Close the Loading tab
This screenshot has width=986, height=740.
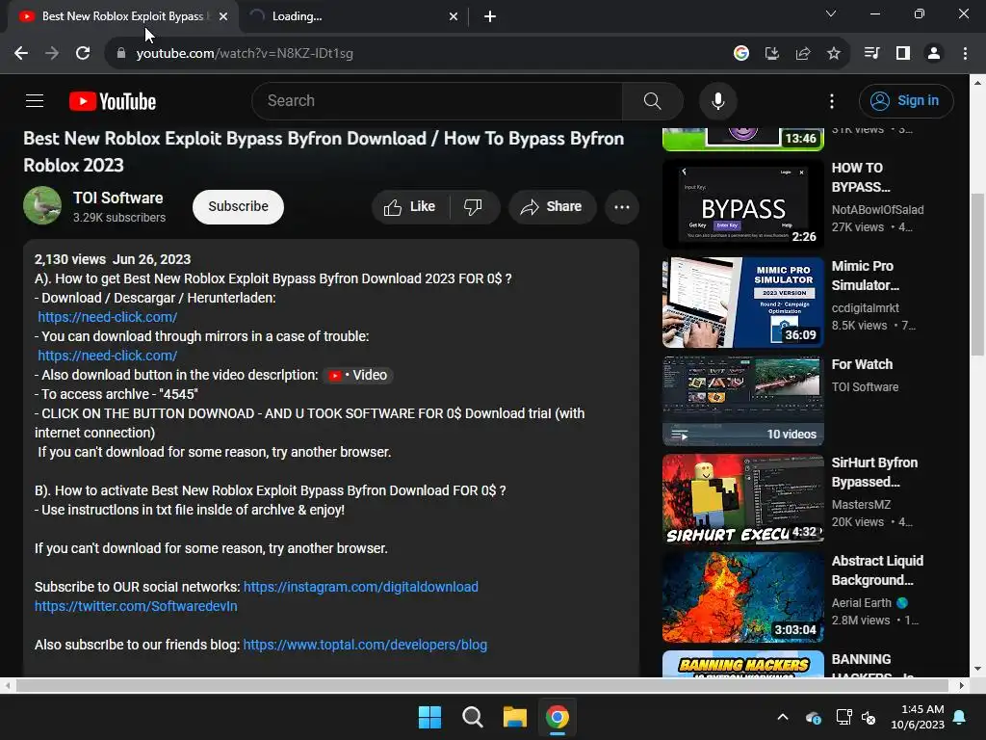point(454,16)
